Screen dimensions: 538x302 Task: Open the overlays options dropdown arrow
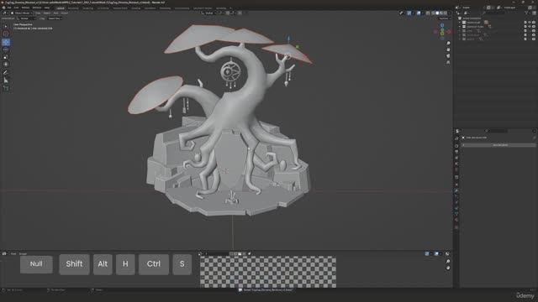pos(422,13)
